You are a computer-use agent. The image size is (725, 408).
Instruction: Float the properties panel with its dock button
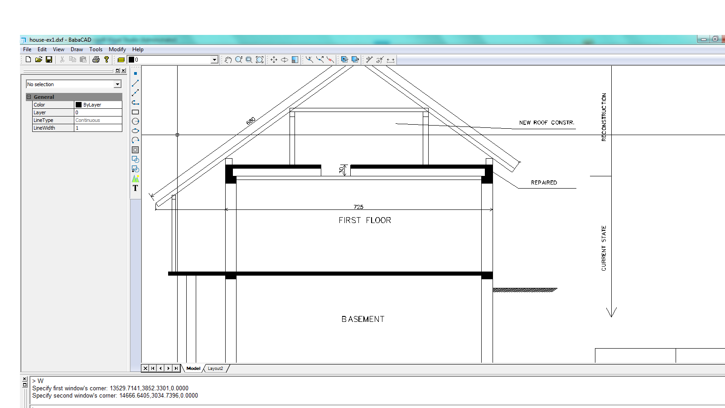pos(118,71)
